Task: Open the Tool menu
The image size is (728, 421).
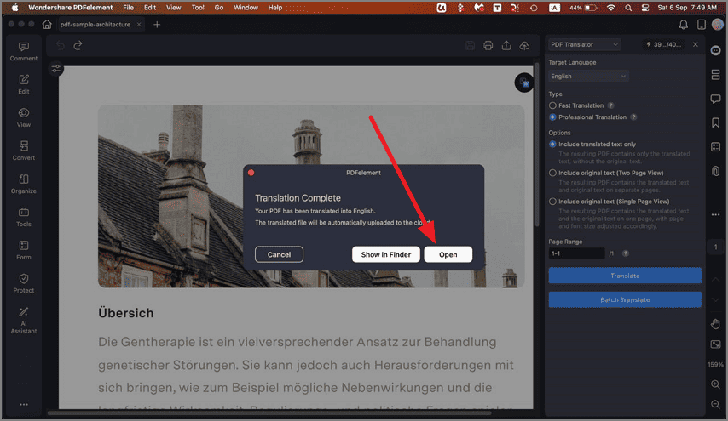Action: click(198, 8)
